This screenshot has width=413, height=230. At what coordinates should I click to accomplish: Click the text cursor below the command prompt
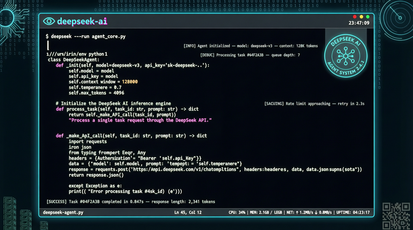(48, 45)
